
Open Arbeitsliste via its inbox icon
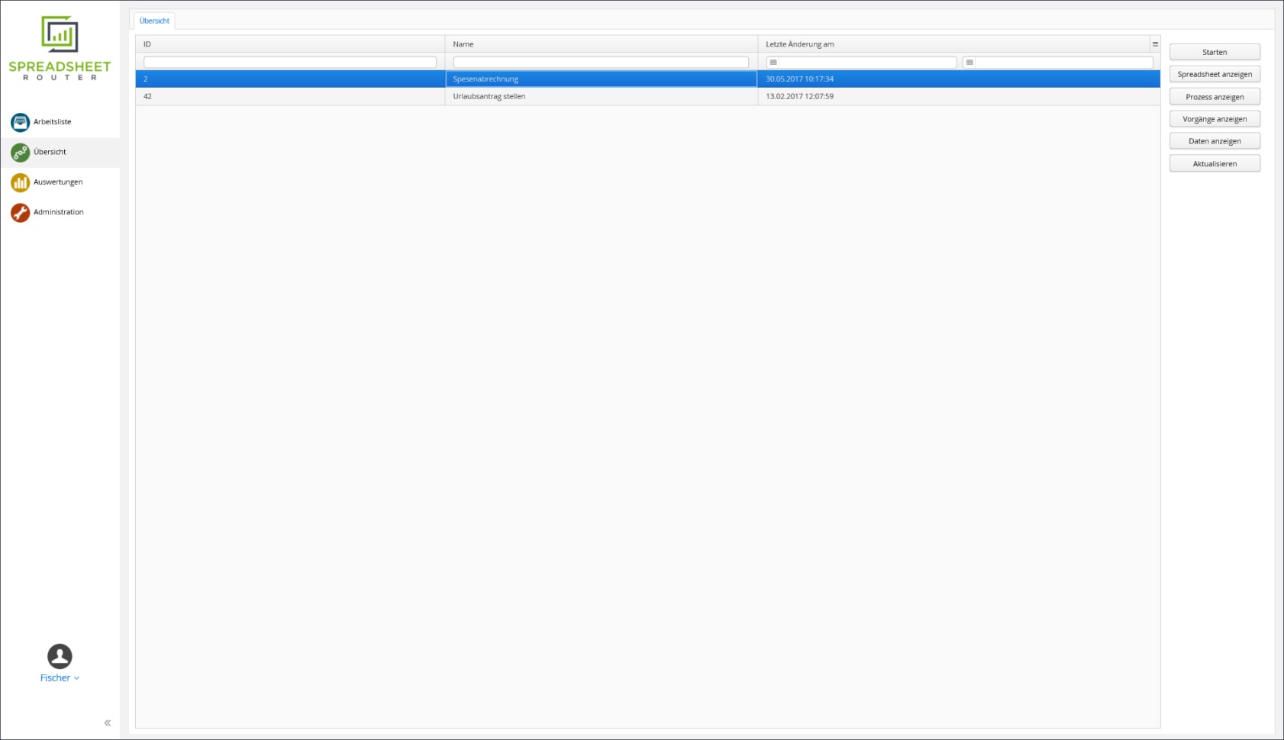pos(21,122)
